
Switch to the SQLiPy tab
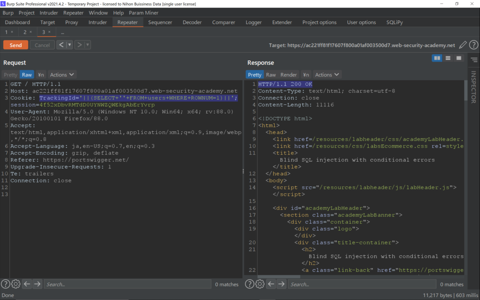[x=395, y=22]
